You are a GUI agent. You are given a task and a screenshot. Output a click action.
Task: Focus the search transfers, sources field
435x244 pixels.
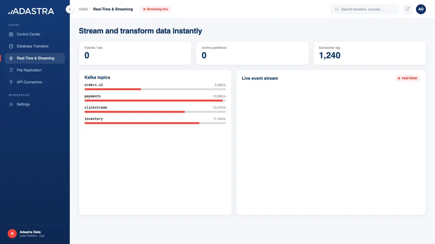tap(365, 9)
